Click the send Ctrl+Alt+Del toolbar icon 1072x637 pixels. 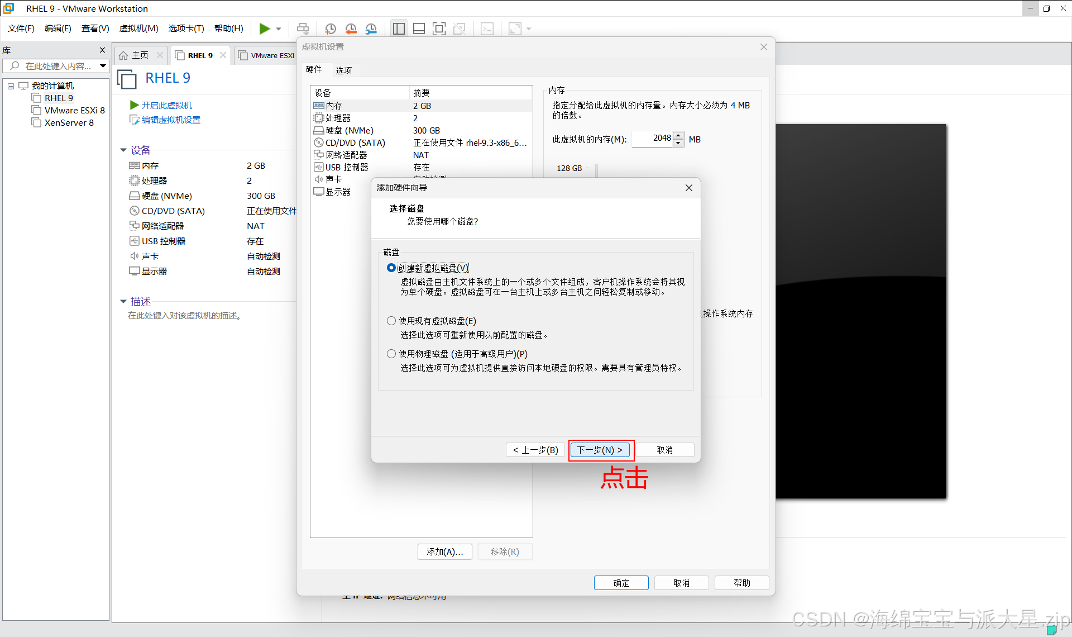pyautogui.click(x=303, y=28)
